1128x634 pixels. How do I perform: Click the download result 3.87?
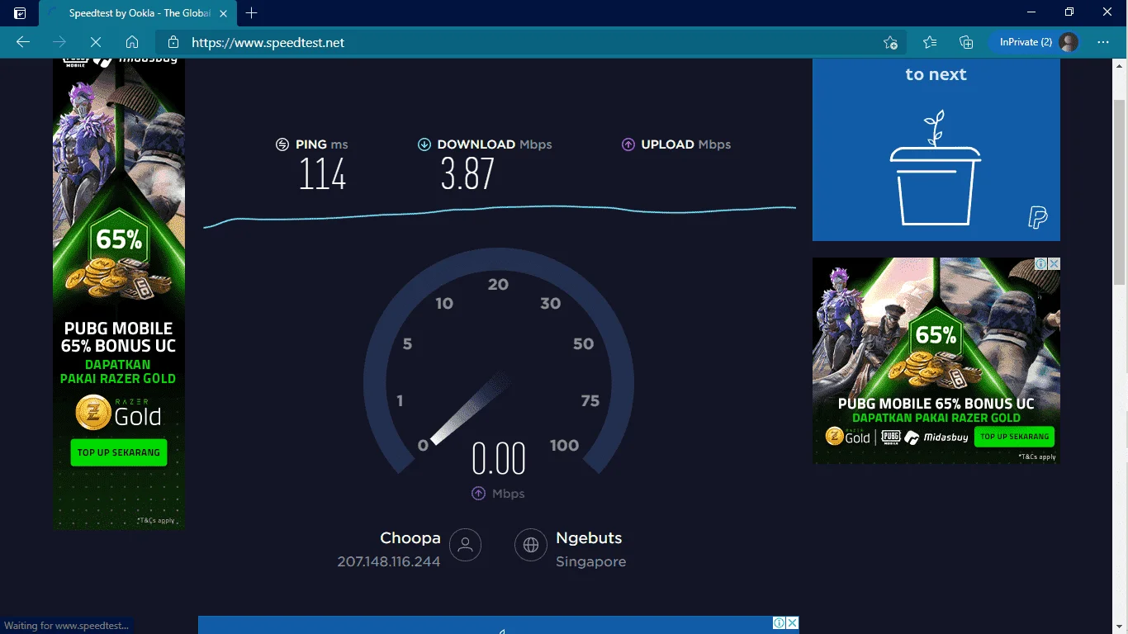tap(467, 174)
